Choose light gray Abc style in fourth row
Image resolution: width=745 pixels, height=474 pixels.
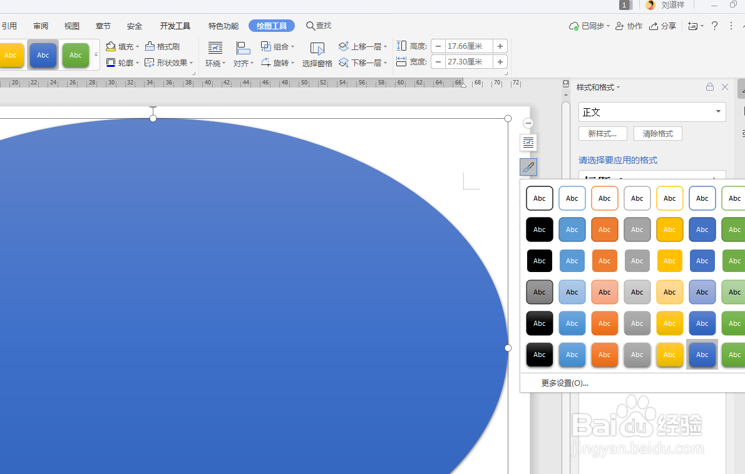pos(637,292)
